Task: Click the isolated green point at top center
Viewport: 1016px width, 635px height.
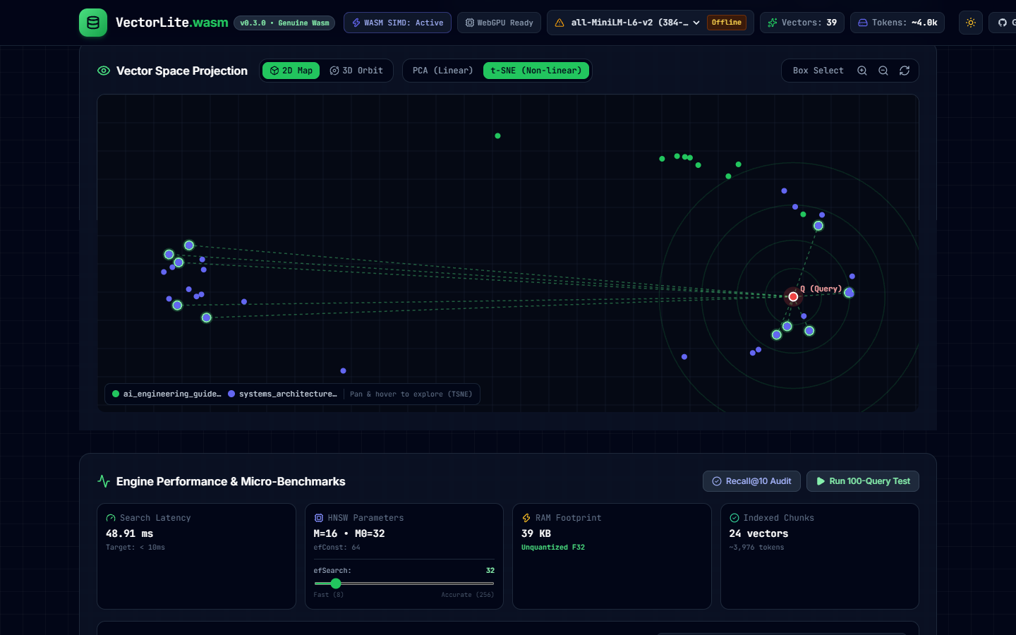Action: pos(497,135)
